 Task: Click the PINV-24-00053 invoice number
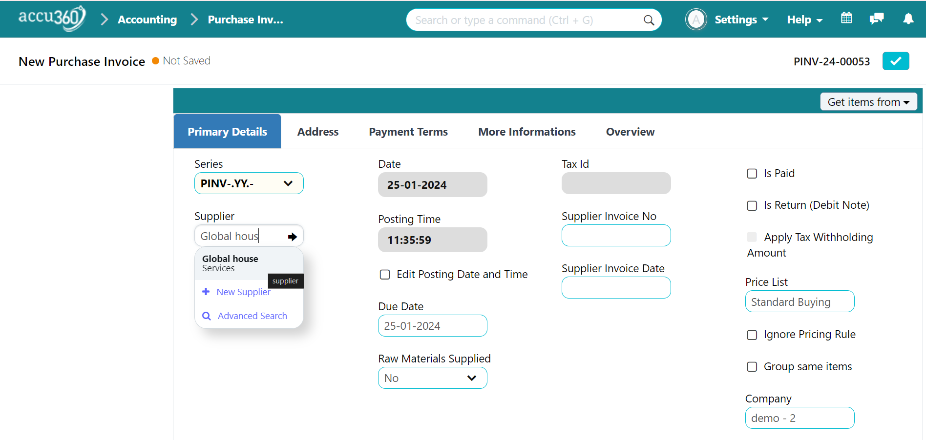[x=832, y=61]
